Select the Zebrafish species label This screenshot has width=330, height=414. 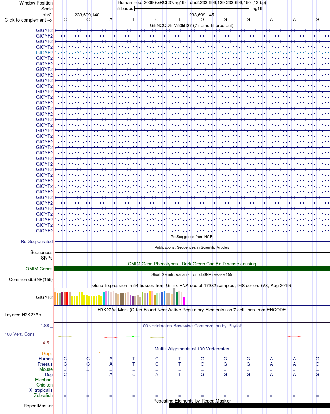point(43,395)
